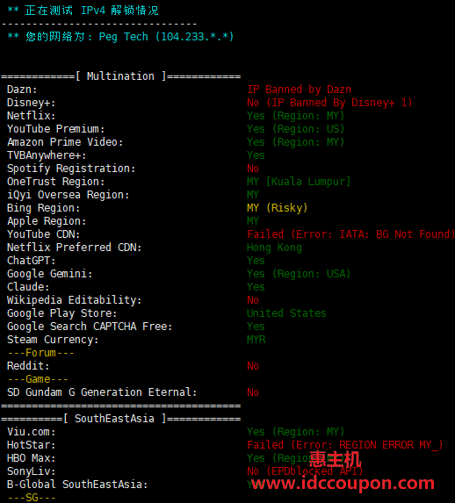This screenshot has width=455, height=503.
Task: Select the Netflix Preferred CDN Hong Kong value
Action: tap(274, 248)
